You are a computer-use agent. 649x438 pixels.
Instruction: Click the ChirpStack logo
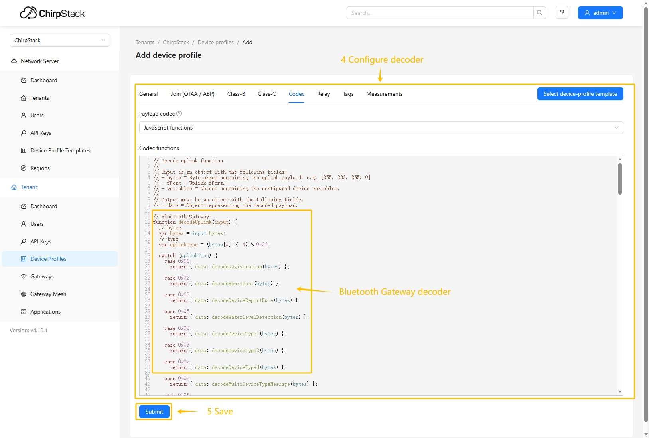tap(52, 13)
